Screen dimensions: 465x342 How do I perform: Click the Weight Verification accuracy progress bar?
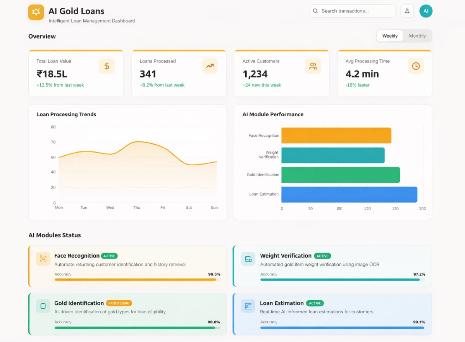[343, 280]
